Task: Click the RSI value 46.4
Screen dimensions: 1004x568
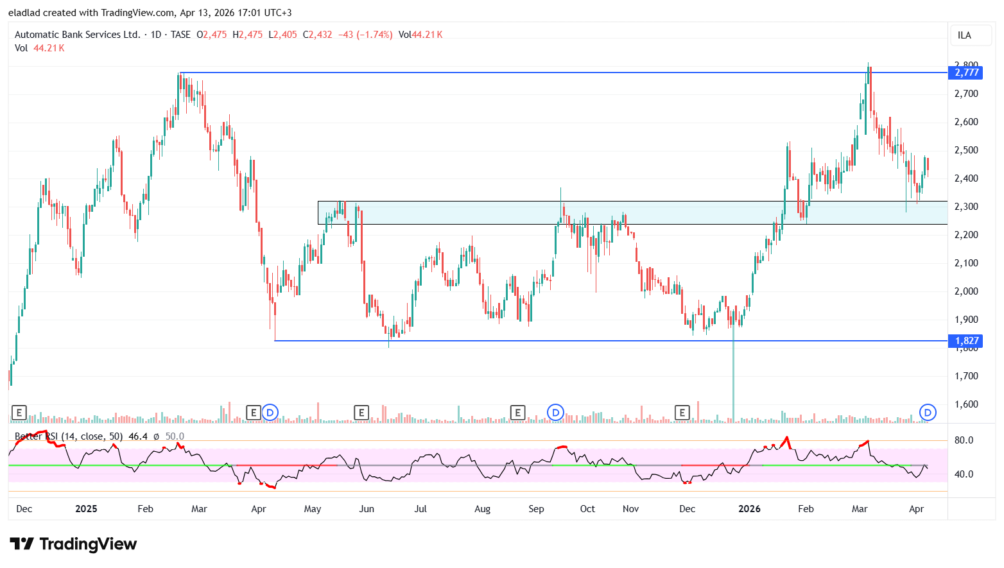Action: 138,436
